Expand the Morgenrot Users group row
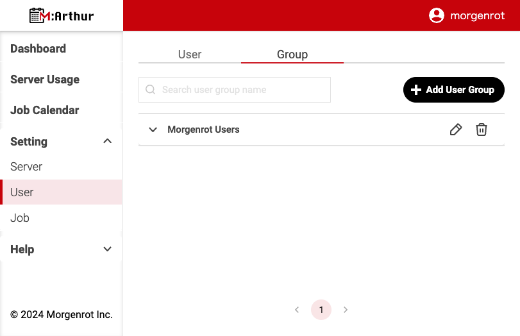520x336 pixels. point(153,130)
